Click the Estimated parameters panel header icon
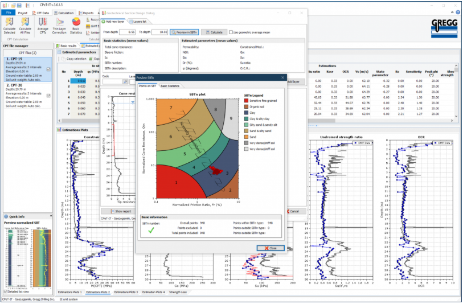The height and width of the screenshot is (304, 463). 59,52
